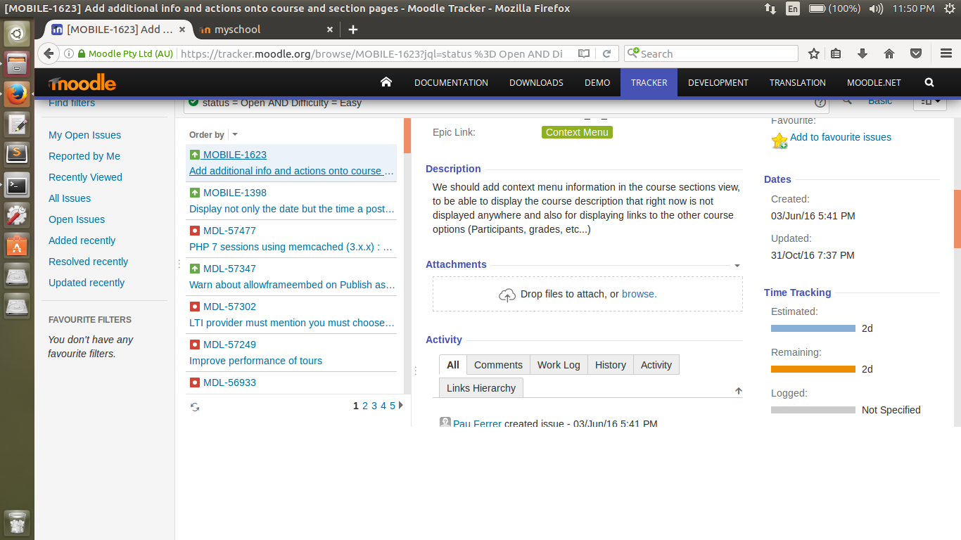Click the Moodle logo
The width and height of the screenshot is (961, 540).
pos(82,83)
